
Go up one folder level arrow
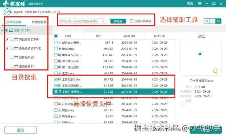click(76, 29)
